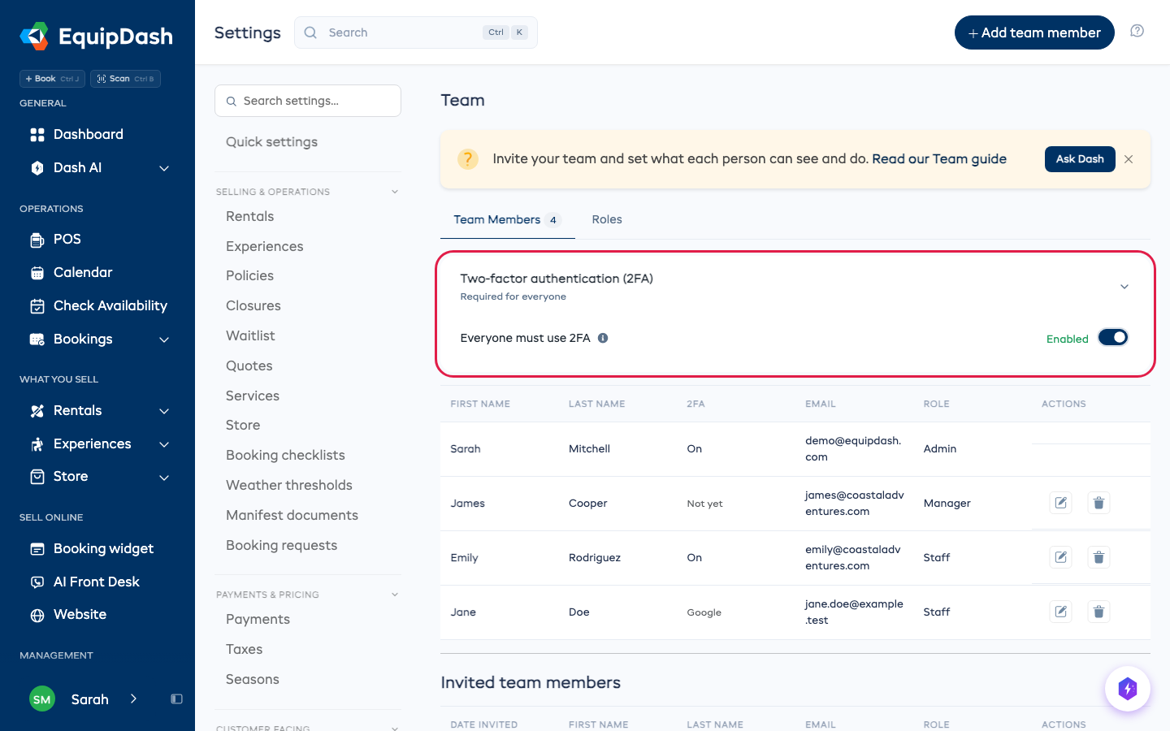This screenshot has width=1170, height=731.
Task: Edit Jane Doe's team member entry
Action: pos(1061,612)
